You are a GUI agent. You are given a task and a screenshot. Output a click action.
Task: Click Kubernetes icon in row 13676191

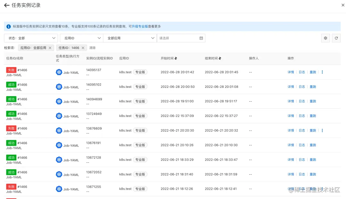click(x=59, y=145)
